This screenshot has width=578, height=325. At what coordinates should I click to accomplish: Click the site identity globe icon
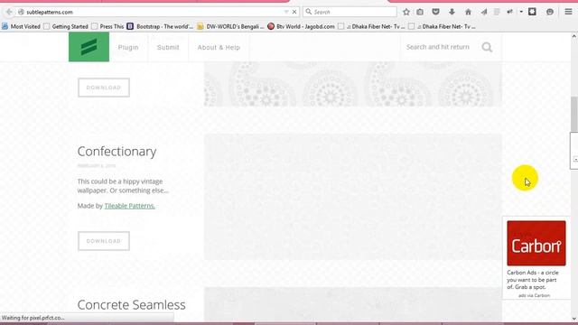point(21,12)
